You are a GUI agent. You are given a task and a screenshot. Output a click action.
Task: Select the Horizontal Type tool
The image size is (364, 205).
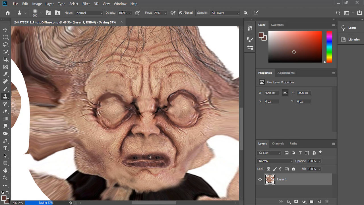[x=5, y=148]
